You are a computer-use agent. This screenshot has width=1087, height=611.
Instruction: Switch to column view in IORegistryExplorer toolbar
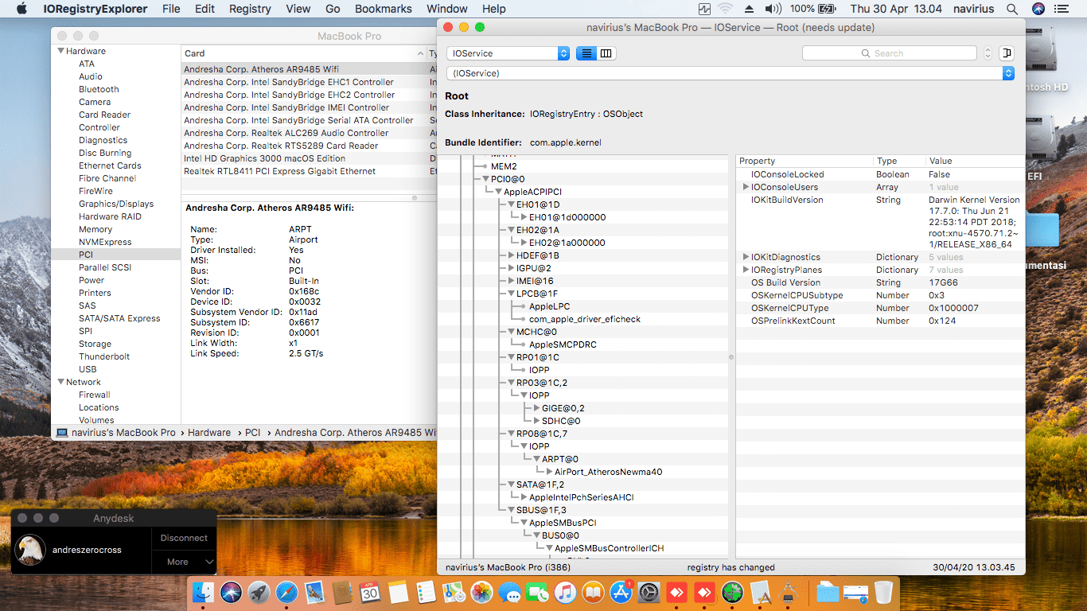pyautogui.click(x=605, y=53)
